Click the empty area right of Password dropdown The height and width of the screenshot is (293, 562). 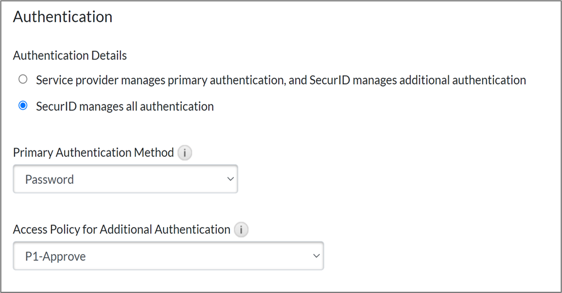[x=390, y=180]
